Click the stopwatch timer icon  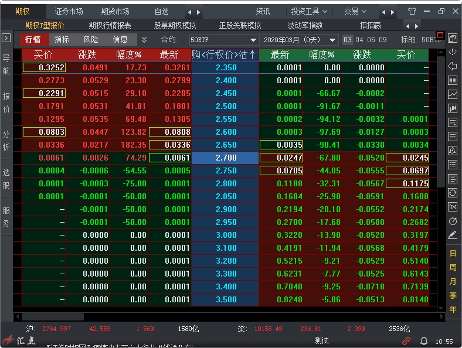[452, 221]
